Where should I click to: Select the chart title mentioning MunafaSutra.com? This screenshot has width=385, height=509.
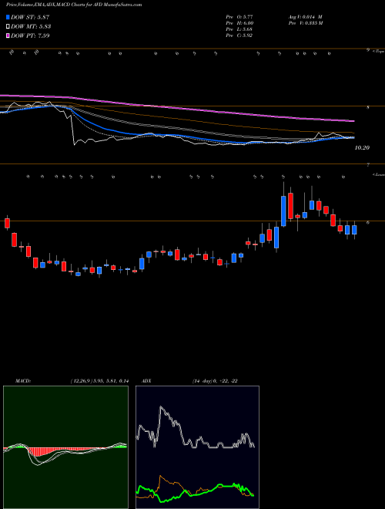click(x=74, y=5)
